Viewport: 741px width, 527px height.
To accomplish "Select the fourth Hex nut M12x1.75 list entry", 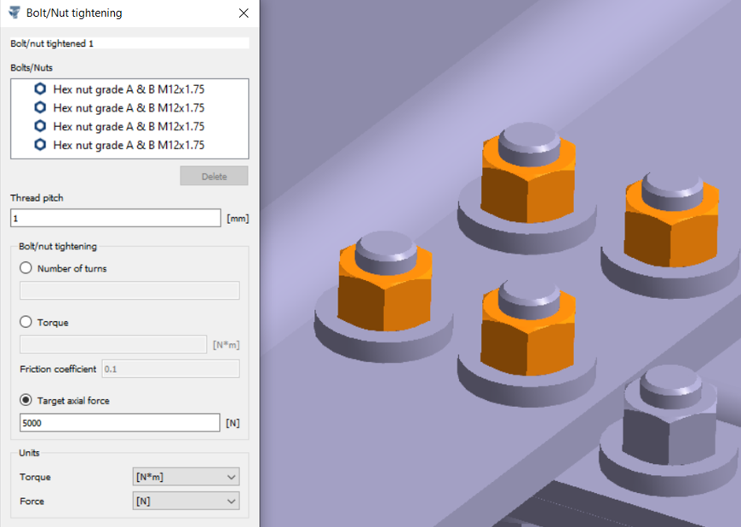I will click(x=128, y=146).
